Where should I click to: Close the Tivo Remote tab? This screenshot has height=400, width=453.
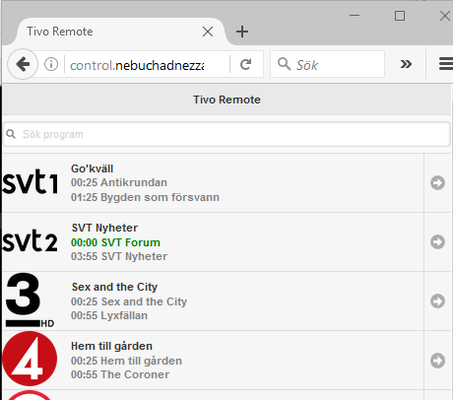click(x=208, y=32)
